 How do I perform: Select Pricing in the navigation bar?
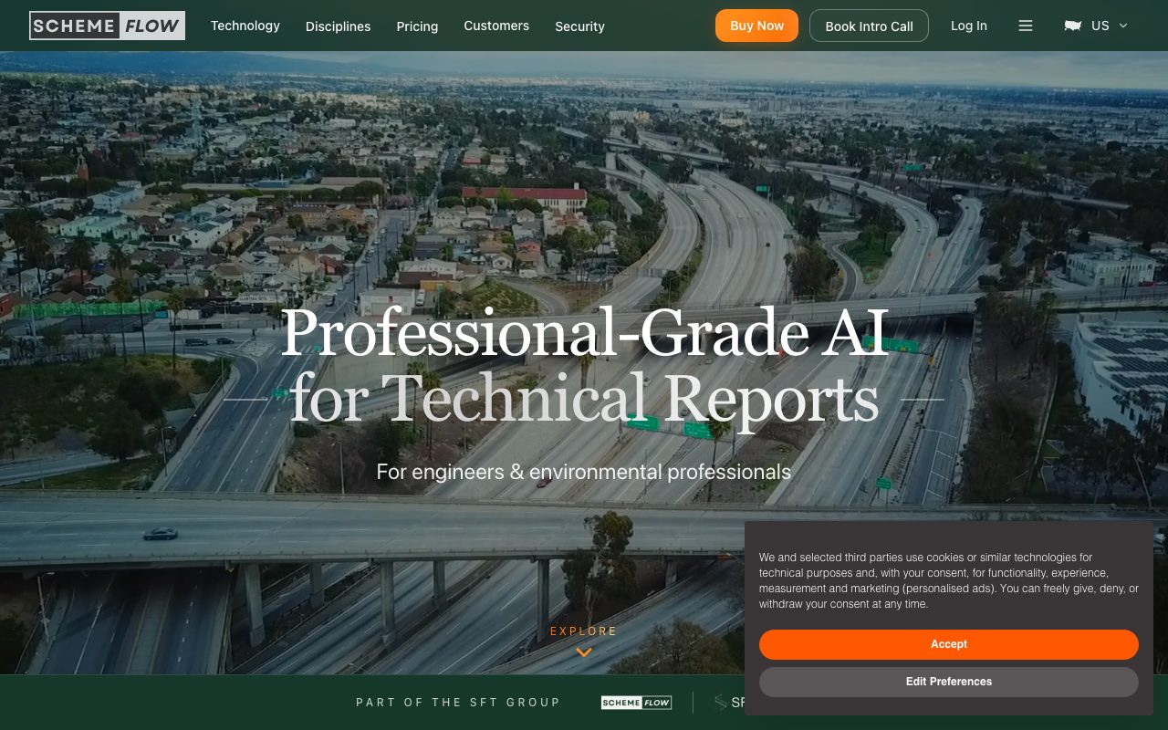tap(417, 26)
